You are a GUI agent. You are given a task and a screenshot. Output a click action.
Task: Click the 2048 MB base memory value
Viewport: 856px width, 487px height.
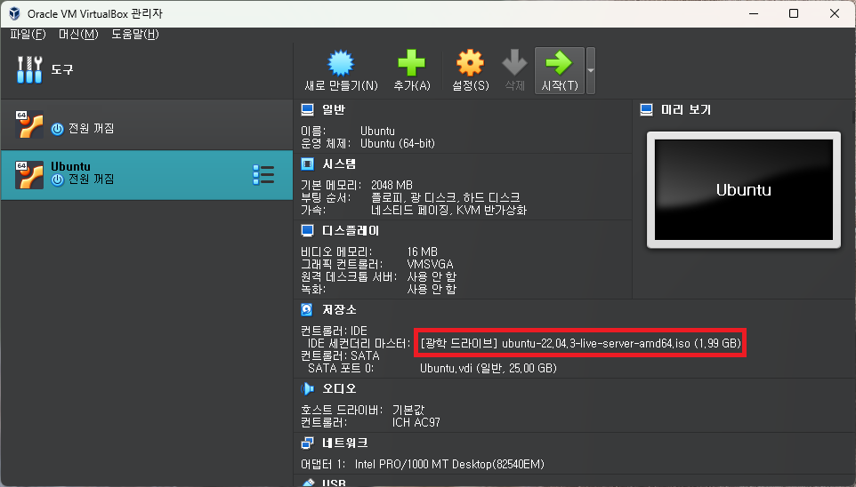(x=392, y=185)
